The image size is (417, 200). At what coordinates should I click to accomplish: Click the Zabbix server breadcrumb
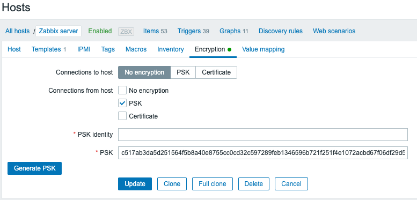point(58,31)
